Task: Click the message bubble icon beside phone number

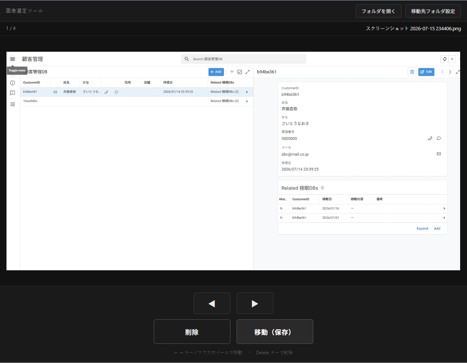Action: pos(439,138)
